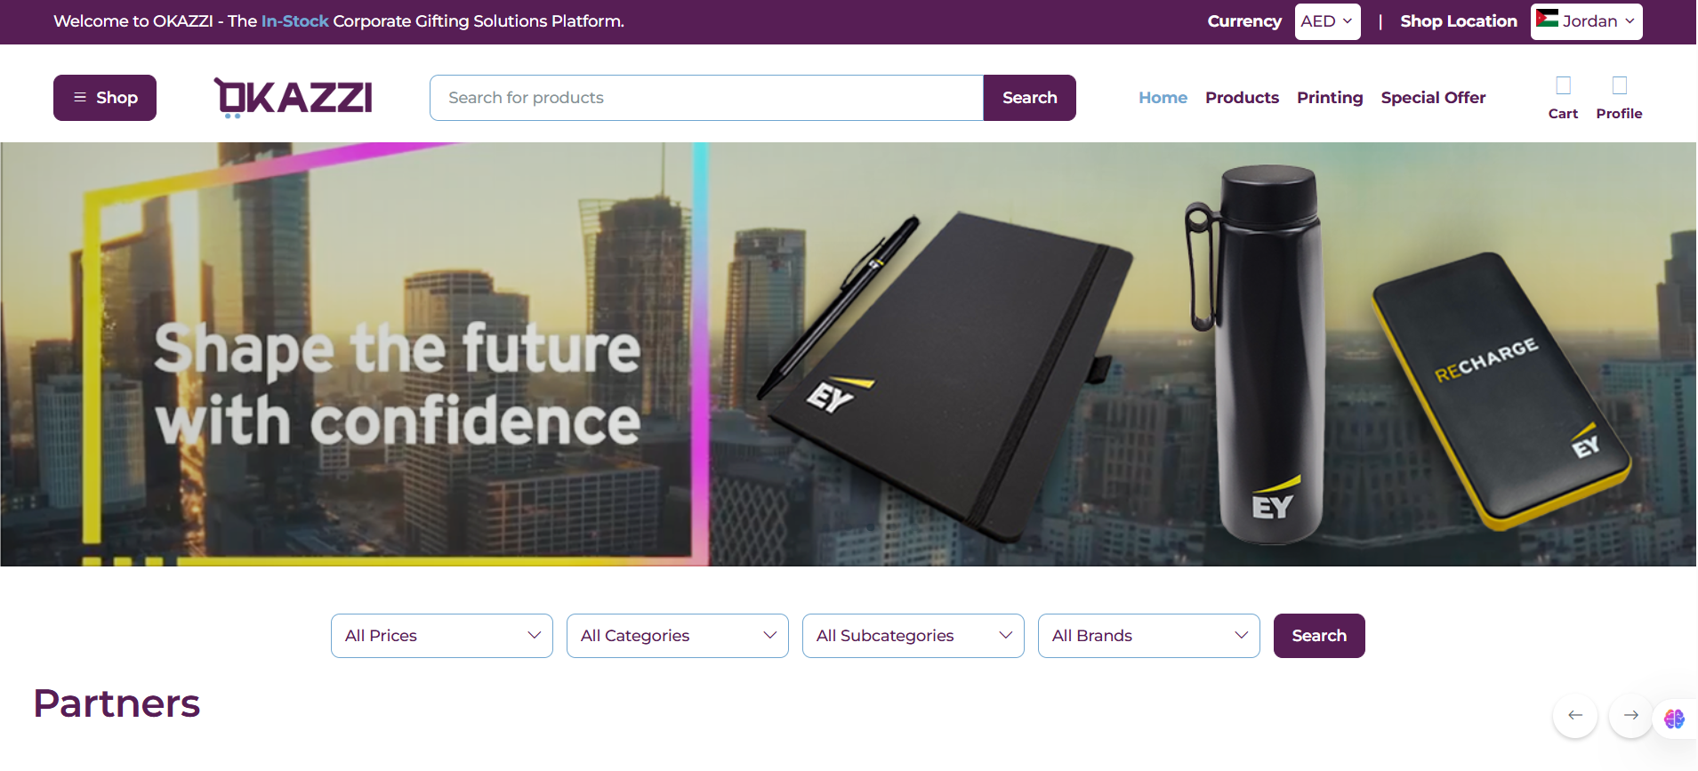The width and height of the screenshot is (1698, 771).
Task: Click the Search button beside product search
Action: [x=1029, y=98]
